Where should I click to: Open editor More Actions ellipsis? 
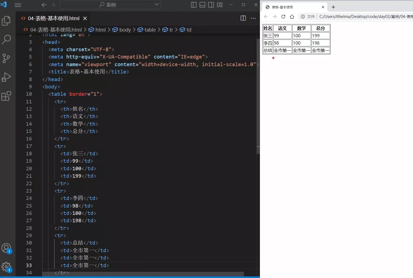[x=253, y=18]
